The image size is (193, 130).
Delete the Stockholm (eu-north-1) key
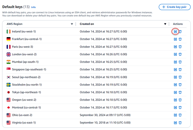(x=180, y=85)
